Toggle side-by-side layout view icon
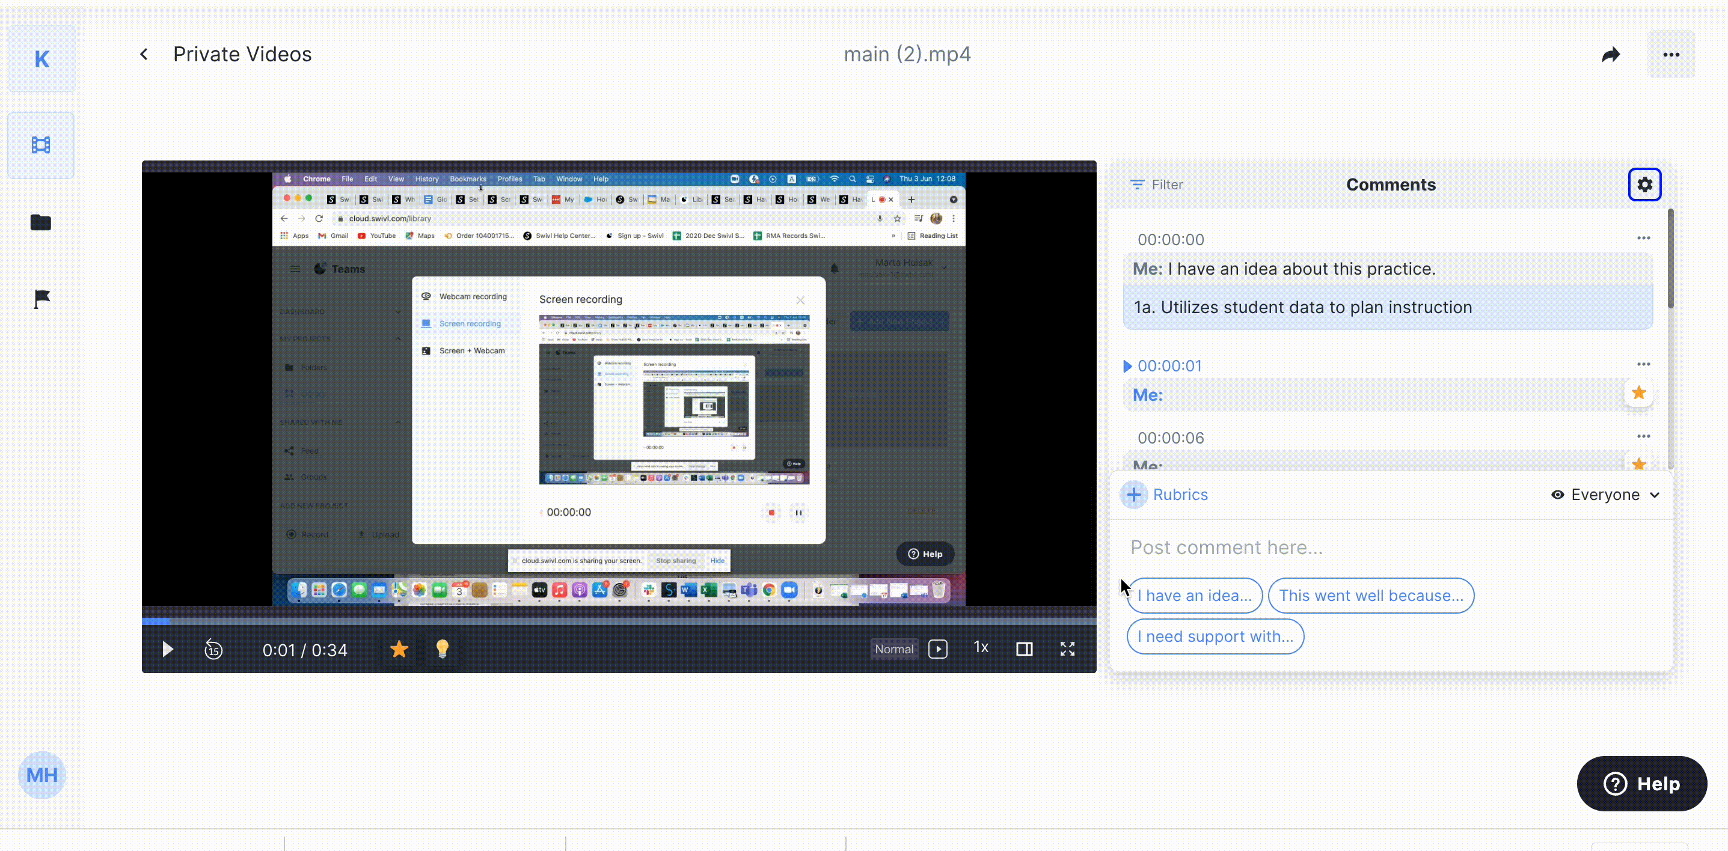Image resolution: width=1728 pixels, height=851 pixels. pyautogui.click(x=1024, y=649)
